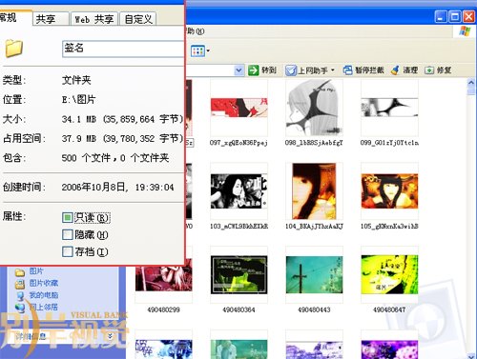Viewport: 477px width, 359px height.
Task: Check the 存档 (I) checkbox
Action: coord(68,252)
